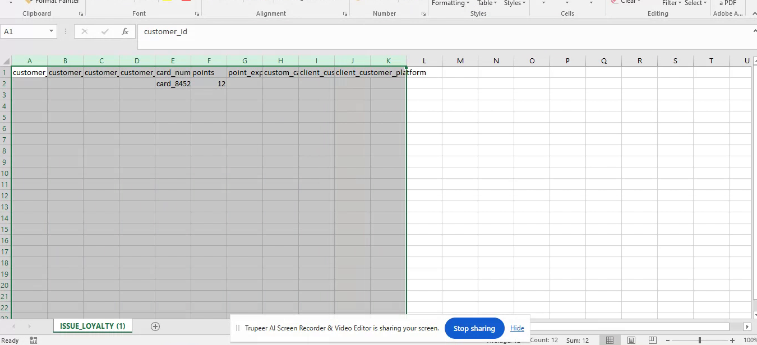Open the Alignment group dialog launcher

(345, 13)
